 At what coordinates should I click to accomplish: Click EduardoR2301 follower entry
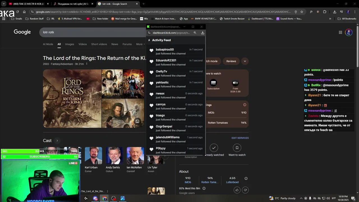coord(176,62)
